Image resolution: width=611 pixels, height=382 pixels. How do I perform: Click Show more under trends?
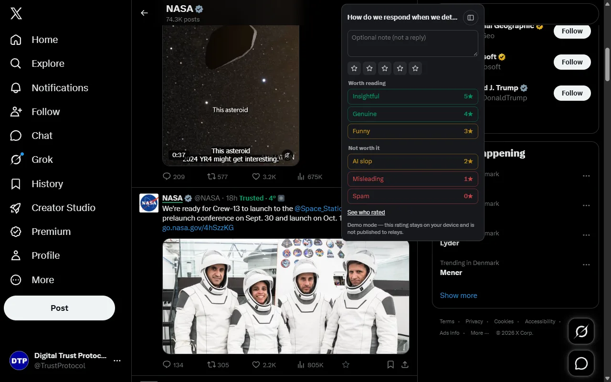458,296
